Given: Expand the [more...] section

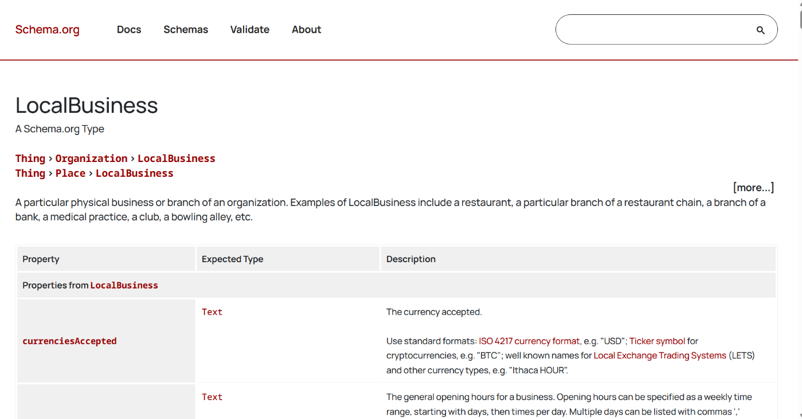Looking at the screenshot, I should (753, 188).
